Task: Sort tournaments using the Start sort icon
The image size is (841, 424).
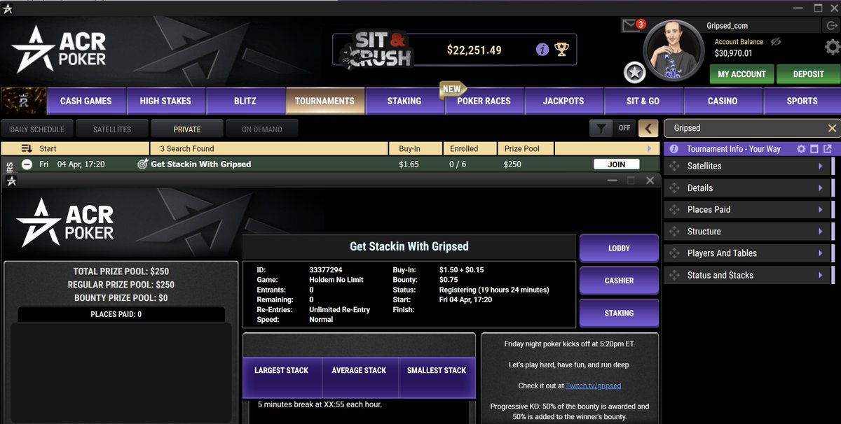Action: pos(27,148)
